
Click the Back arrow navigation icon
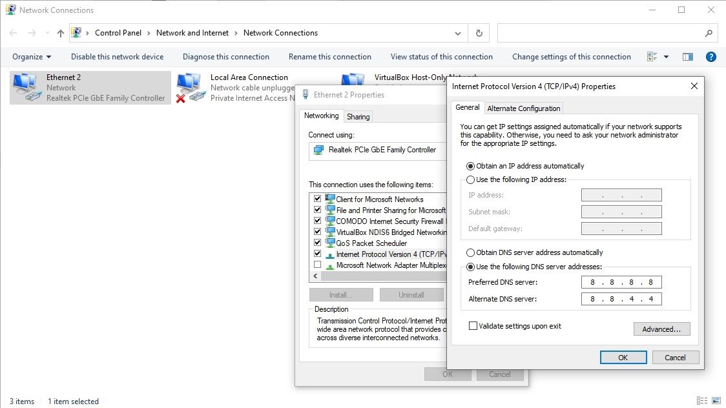(14, 33)
